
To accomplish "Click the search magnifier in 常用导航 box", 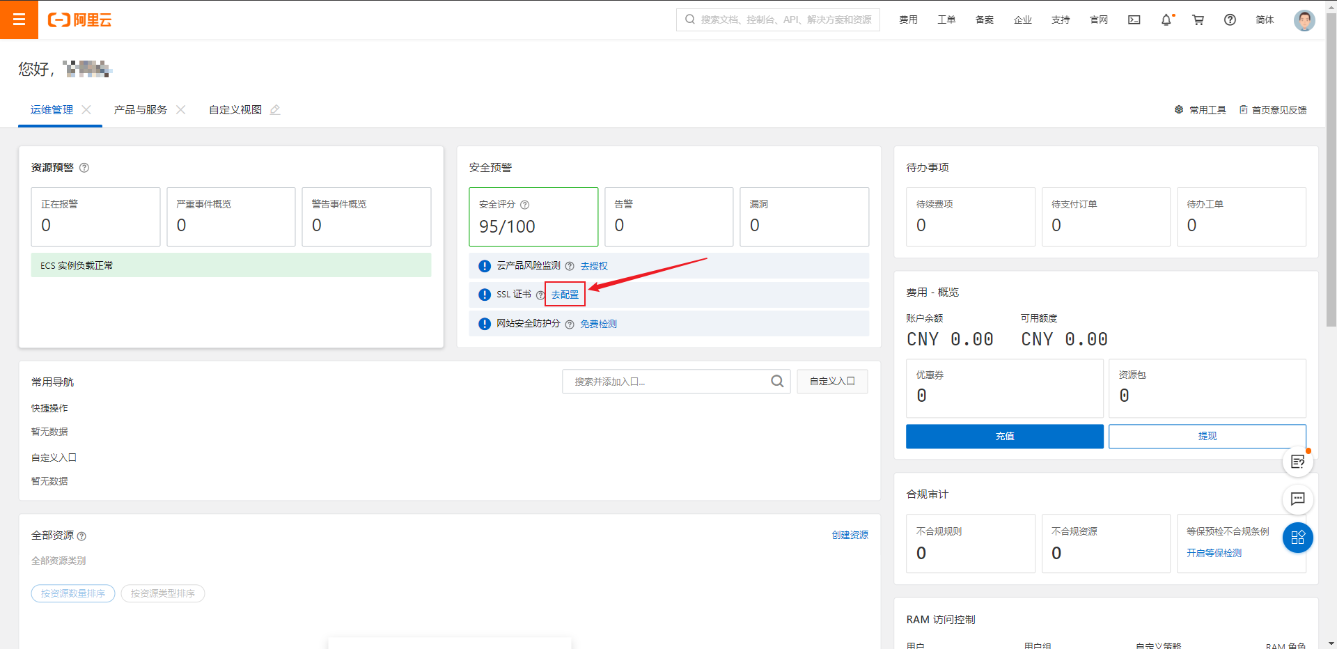I will coord(777,381).
